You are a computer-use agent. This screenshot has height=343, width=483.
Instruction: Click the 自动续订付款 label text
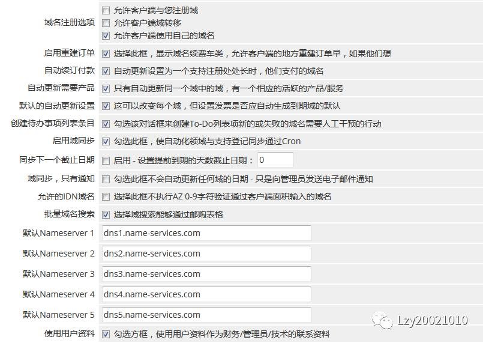70,71
